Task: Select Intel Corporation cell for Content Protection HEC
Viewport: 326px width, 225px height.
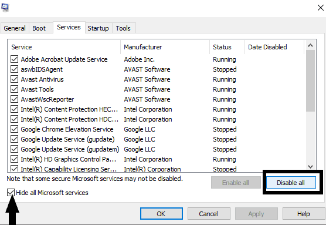Action: [148, 109]
